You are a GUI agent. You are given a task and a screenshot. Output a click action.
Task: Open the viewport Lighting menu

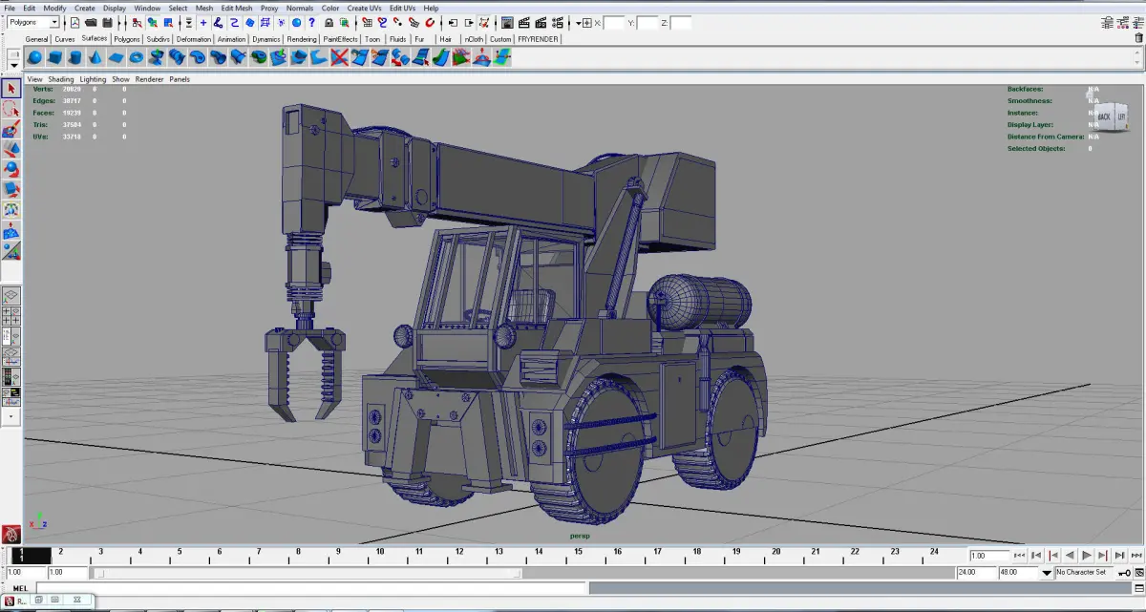point(93,79)
